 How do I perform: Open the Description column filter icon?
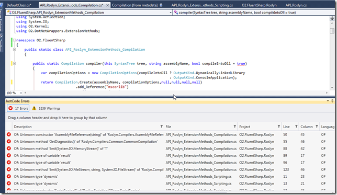pos(161,127)
